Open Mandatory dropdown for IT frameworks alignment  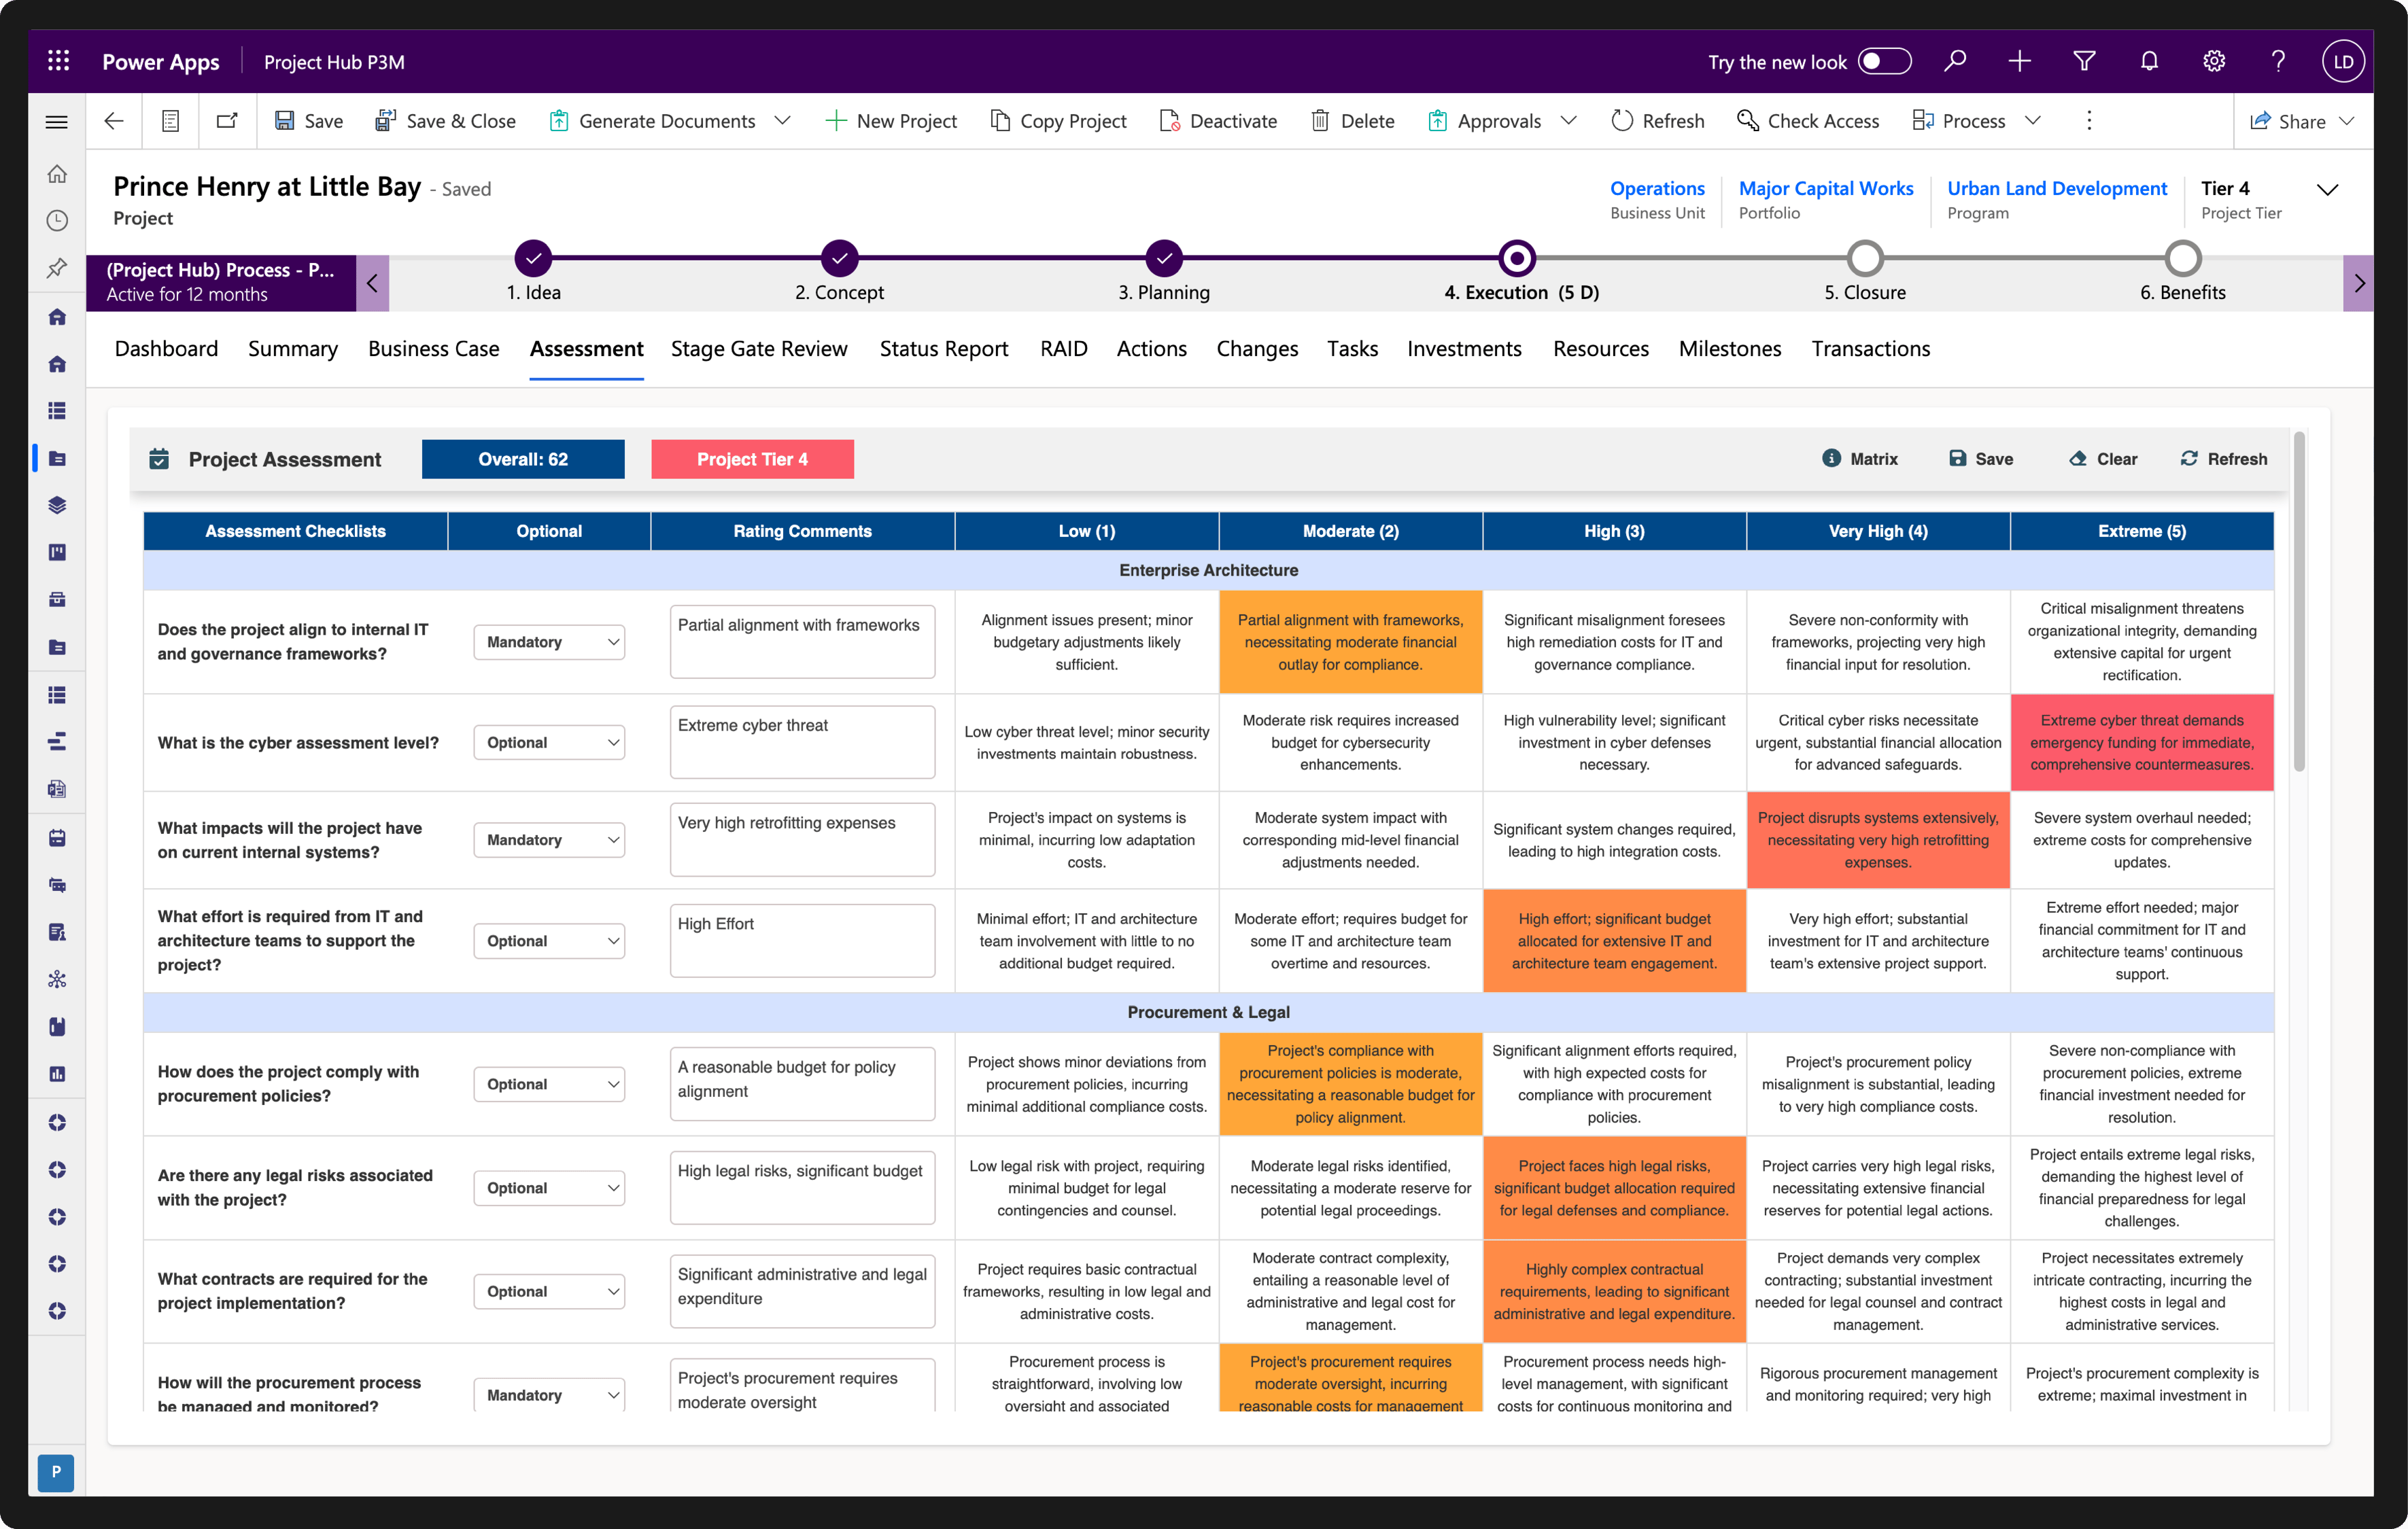pyautogui.click(x=549, y=642)
